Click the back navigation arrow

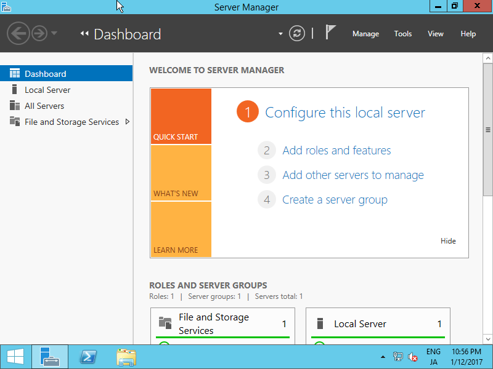coord(18,33)
